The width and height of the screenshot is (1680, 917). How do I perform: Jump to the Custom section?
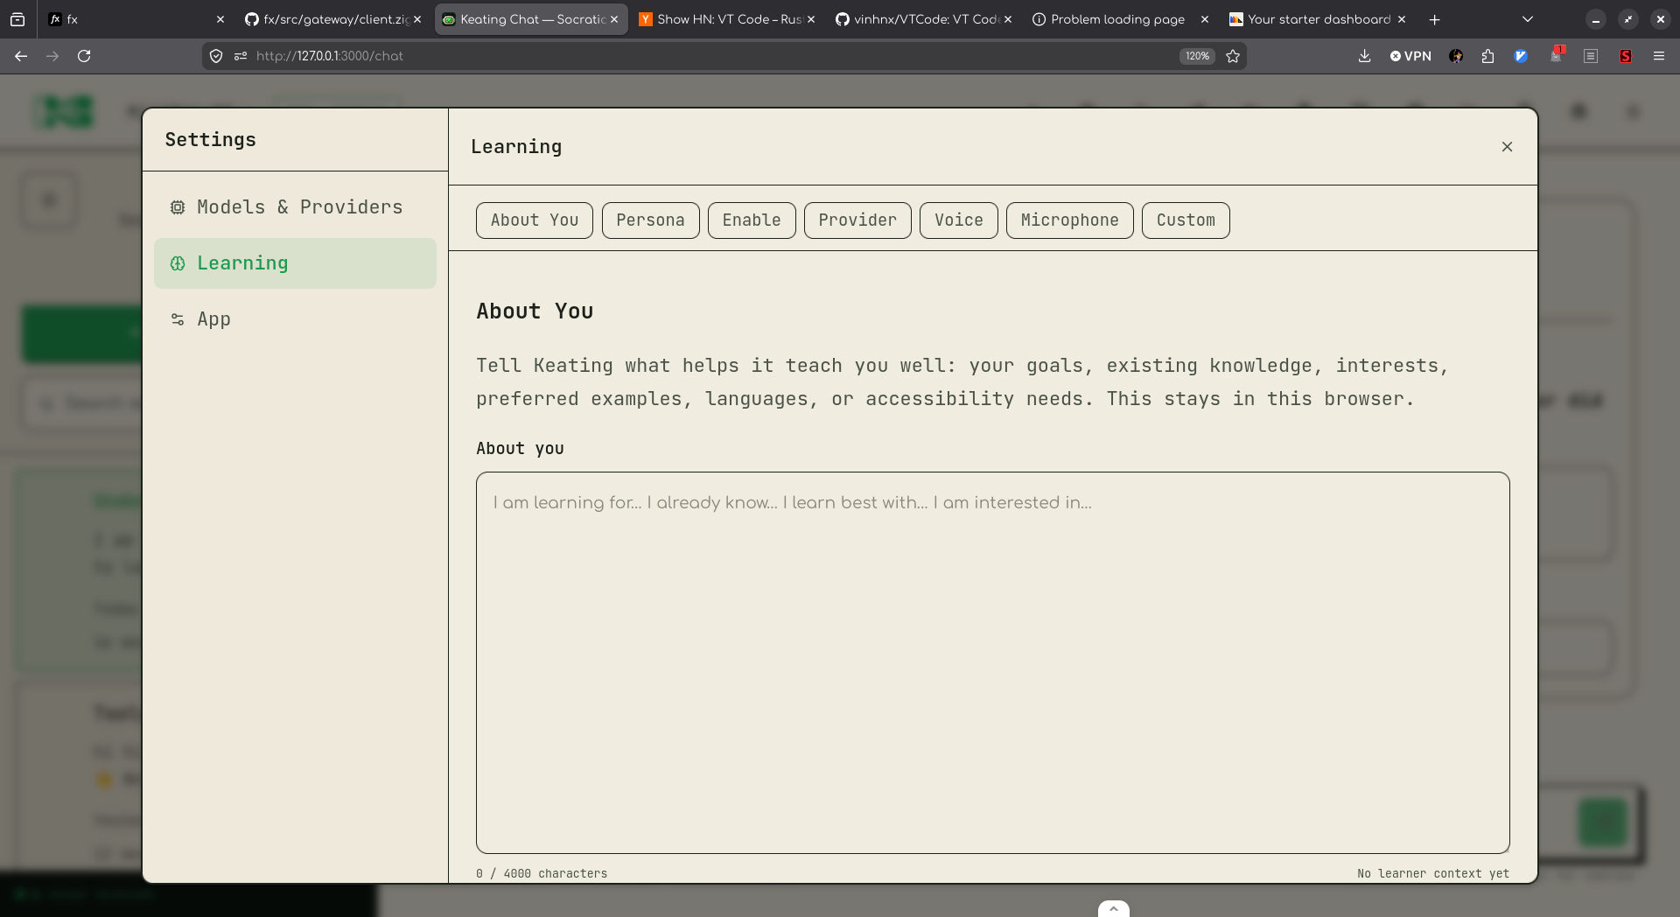pos(1186,220)
